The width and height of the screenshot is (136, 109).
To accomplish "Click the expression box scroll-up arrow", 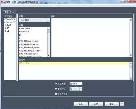I will (131, 63).
